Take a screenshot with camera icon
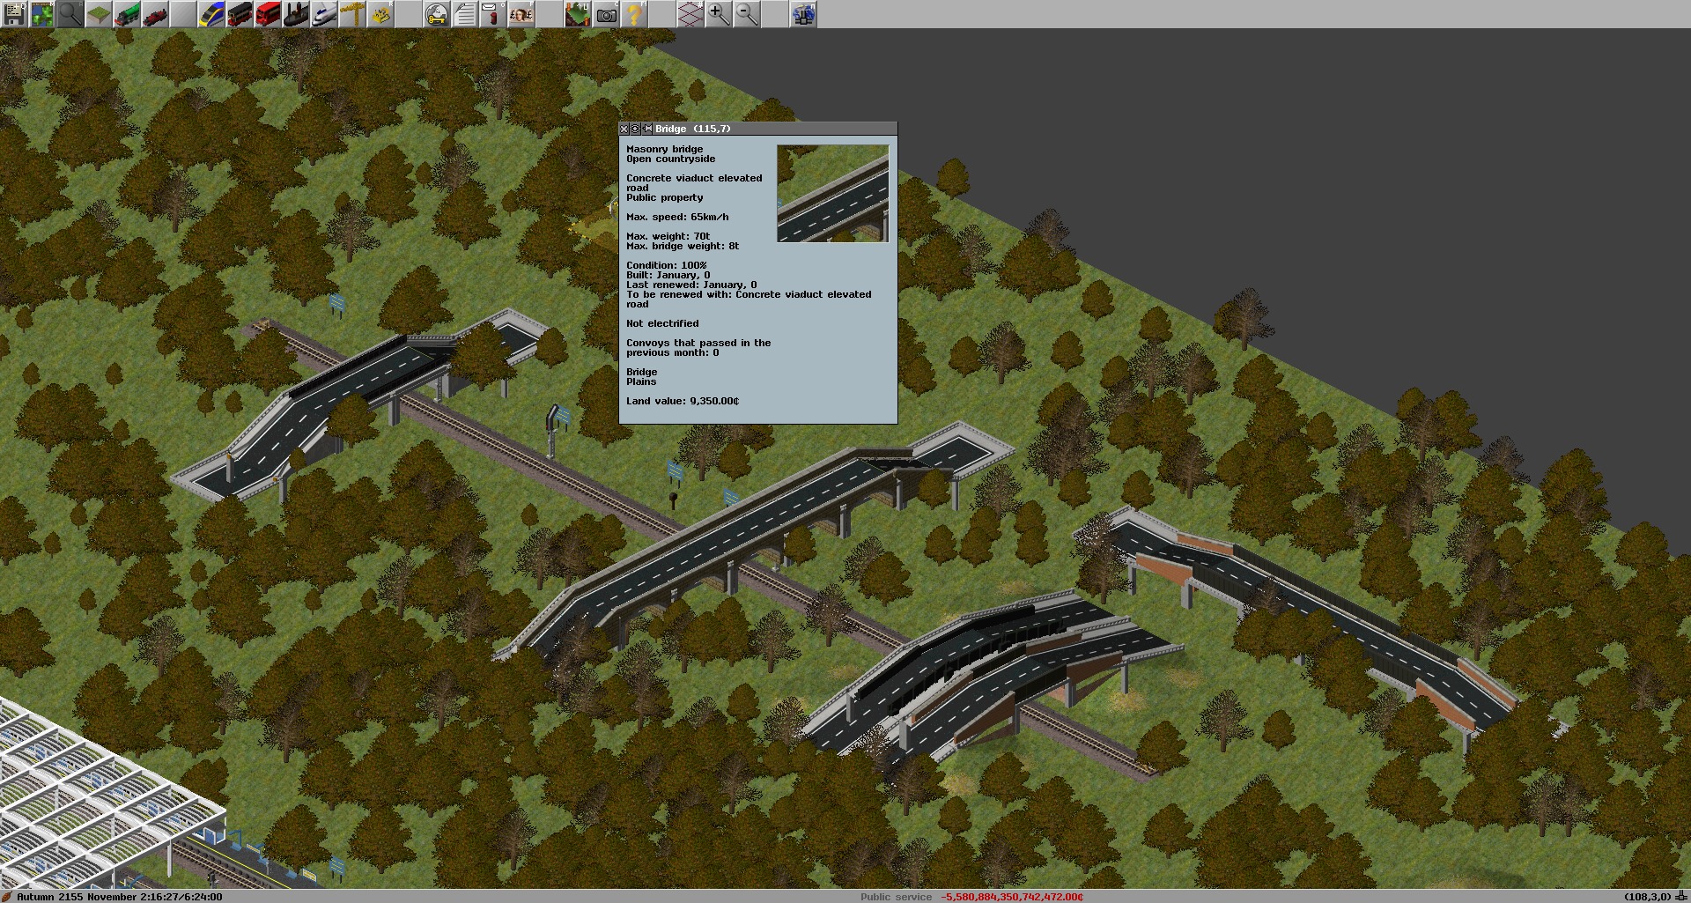The width and height of the screenshot is (1691, 903). pyautogui.click(x=606, y=14)
